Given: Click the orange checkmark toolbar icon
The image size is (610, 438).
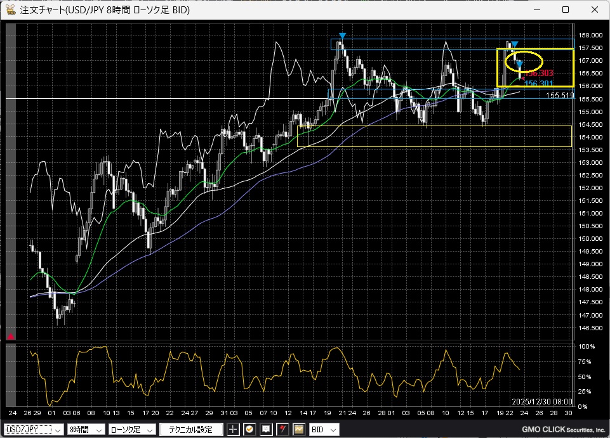Looking at the screenshot, I should [249, 430].
